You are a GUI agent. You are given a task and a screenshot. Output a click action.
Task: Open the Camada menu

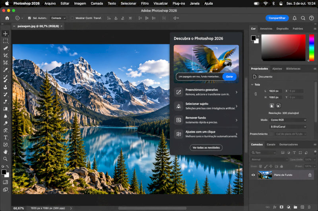click(97, 4)
